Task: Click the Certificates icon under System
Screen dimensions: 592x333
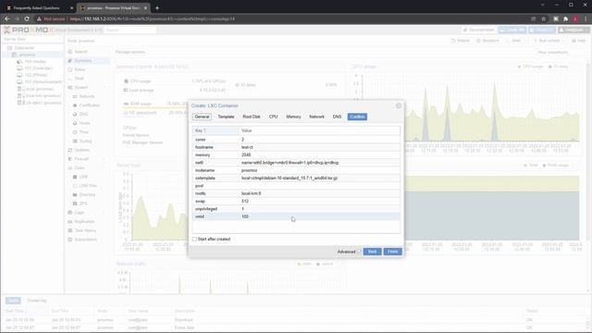Action: (x=75, y=105)
